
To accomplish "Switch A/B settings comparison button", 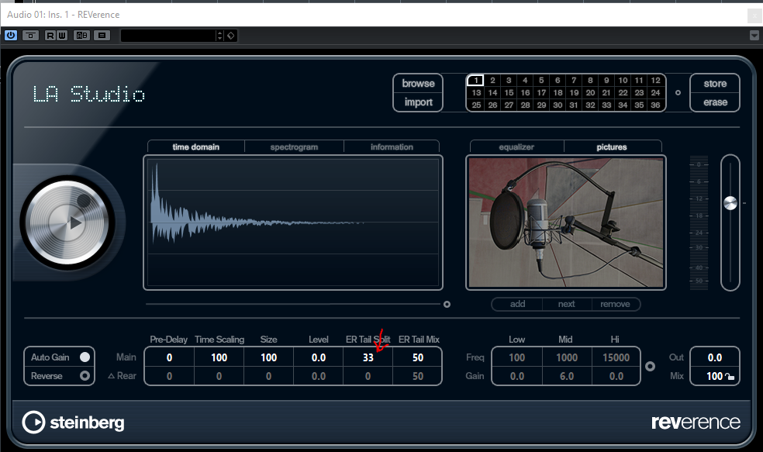I will [81, 36].
